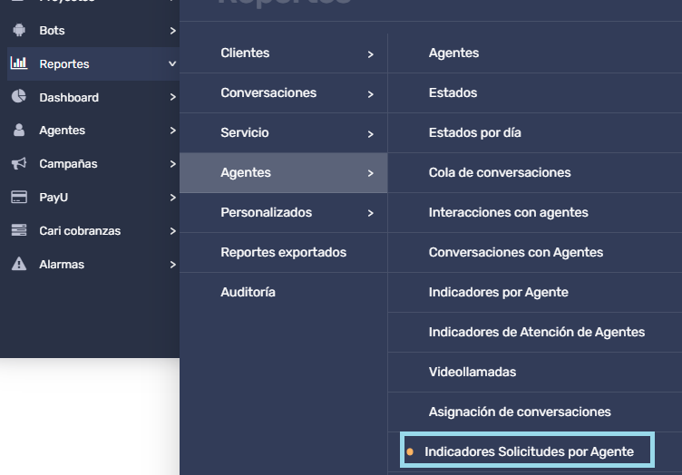Expand the Conversaciones submenu arrow
682x475 pixels.
370,94
